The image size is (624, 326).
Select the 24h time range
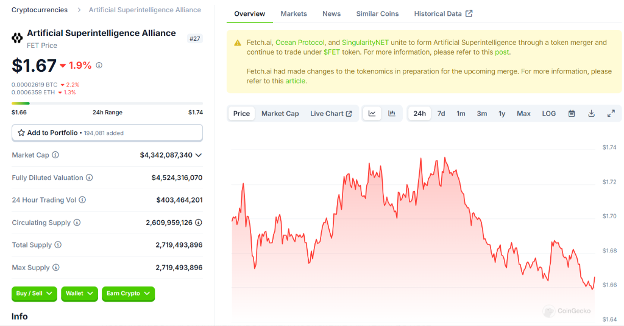(x=419, y=114)
